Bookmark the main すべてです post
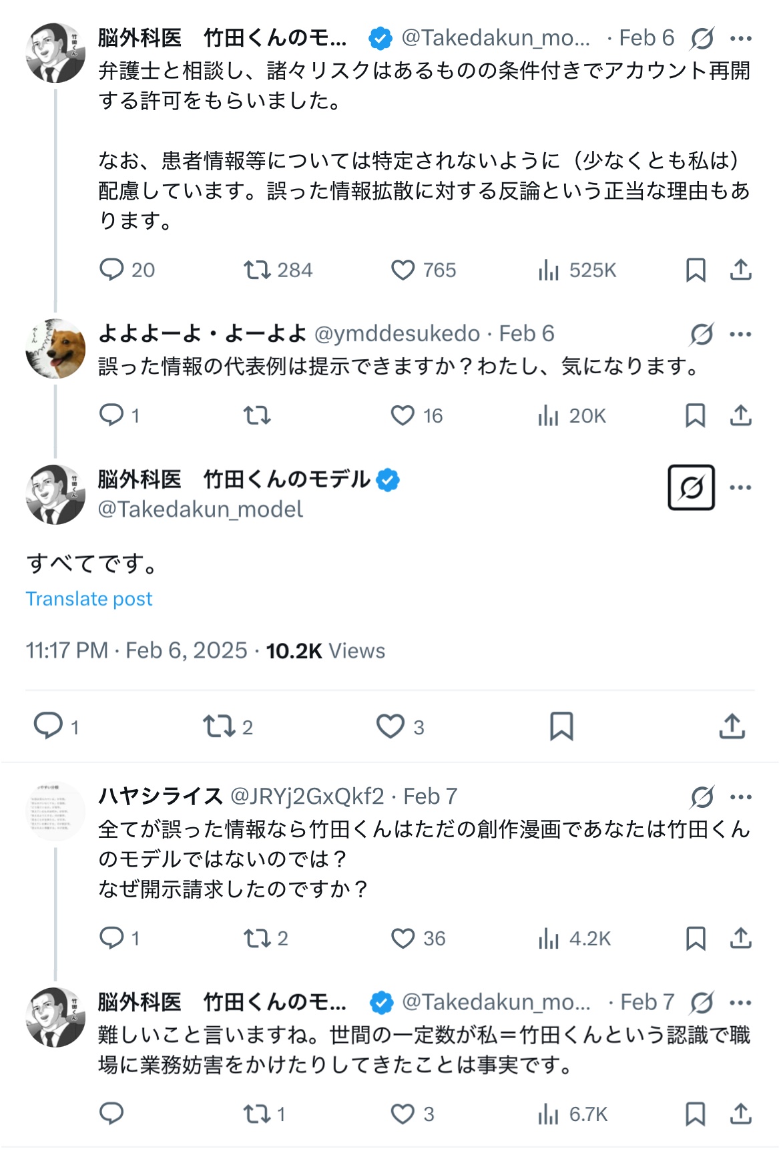 click(561, 726)
